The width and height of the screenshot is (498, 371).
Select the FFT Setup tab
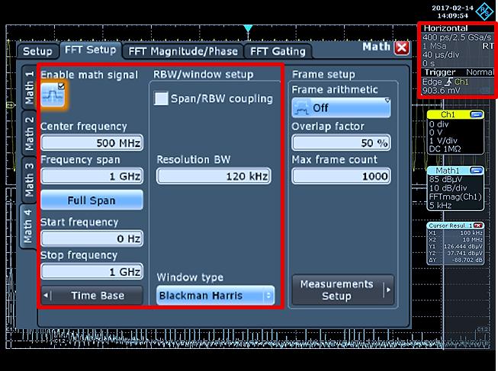coord(91,50)
